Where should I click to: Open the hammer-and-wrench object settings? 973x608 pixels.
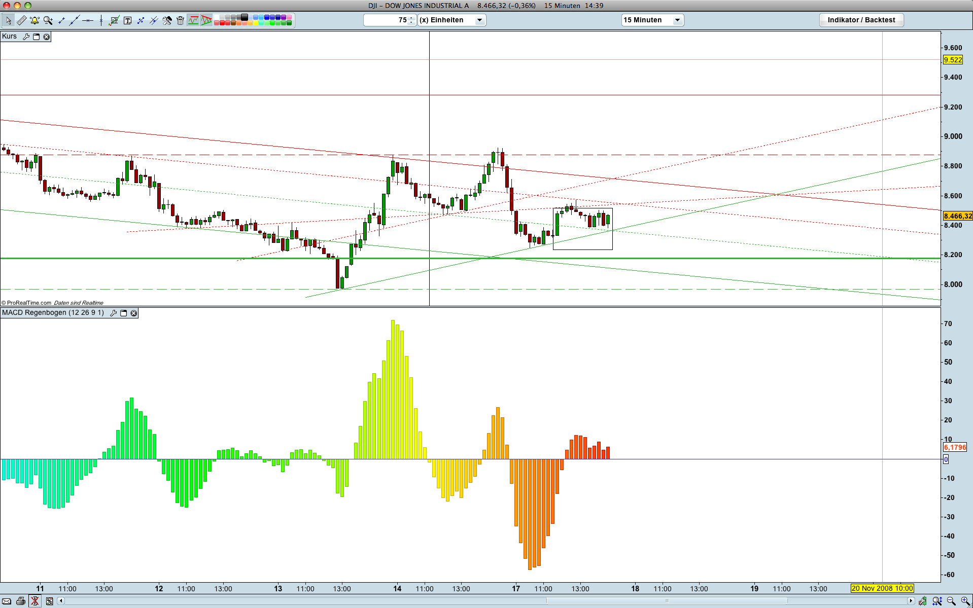(167, 20)
